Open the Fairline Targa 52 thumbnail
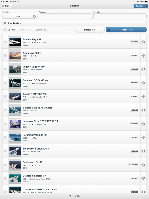149x199 pixels. 15,42
